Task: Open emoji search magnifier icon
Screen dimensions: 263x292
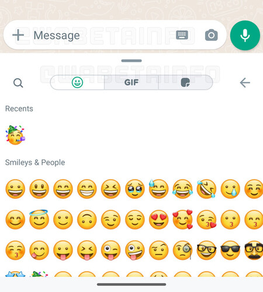Action: pyautogui.click(x=18, y=83)
